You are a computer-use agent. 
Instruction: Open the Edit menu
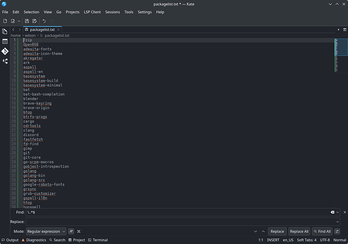(16, 12)
